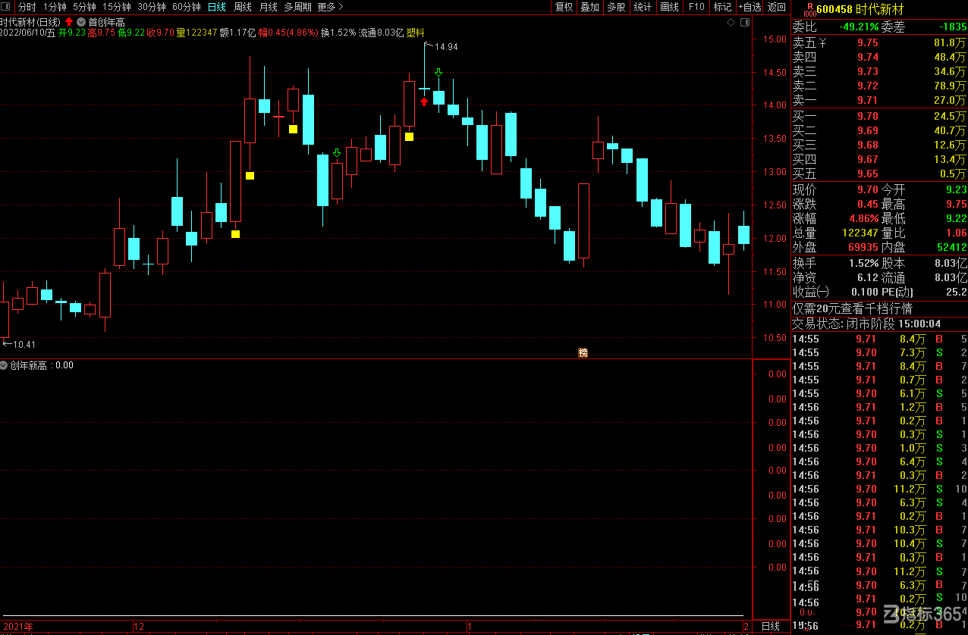Click the red up-arrow signal under the peak candle
This screenshot has width=968, height=635.
424,101
